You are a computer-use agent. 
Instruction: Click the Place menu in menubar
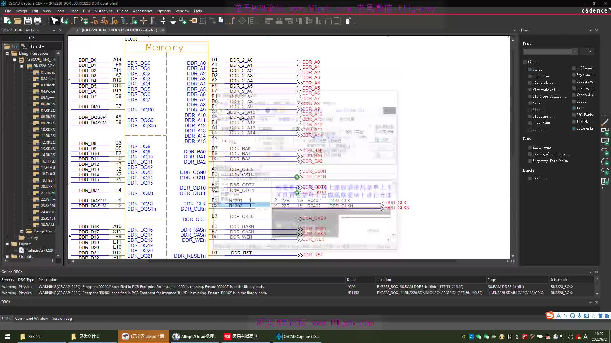tap(74, 11)
